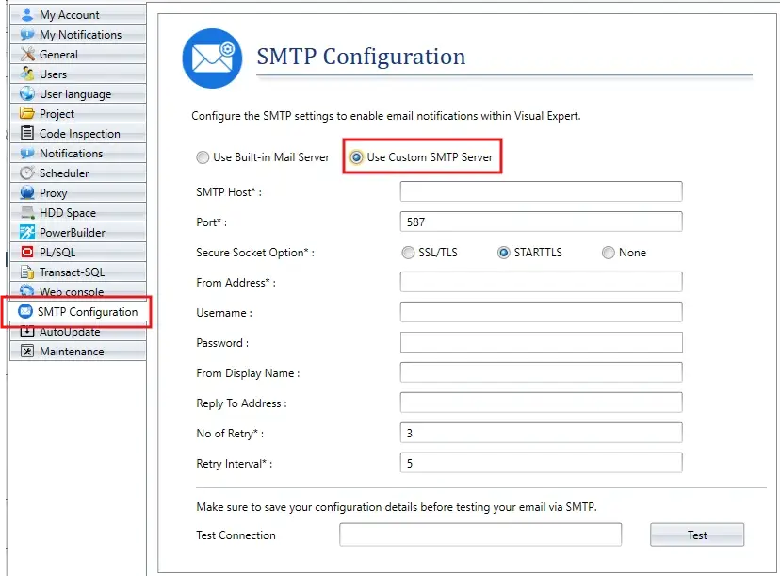Click the Users people icon
The height and width of the screenshot is (576, 780).
[x=27, y=74]
